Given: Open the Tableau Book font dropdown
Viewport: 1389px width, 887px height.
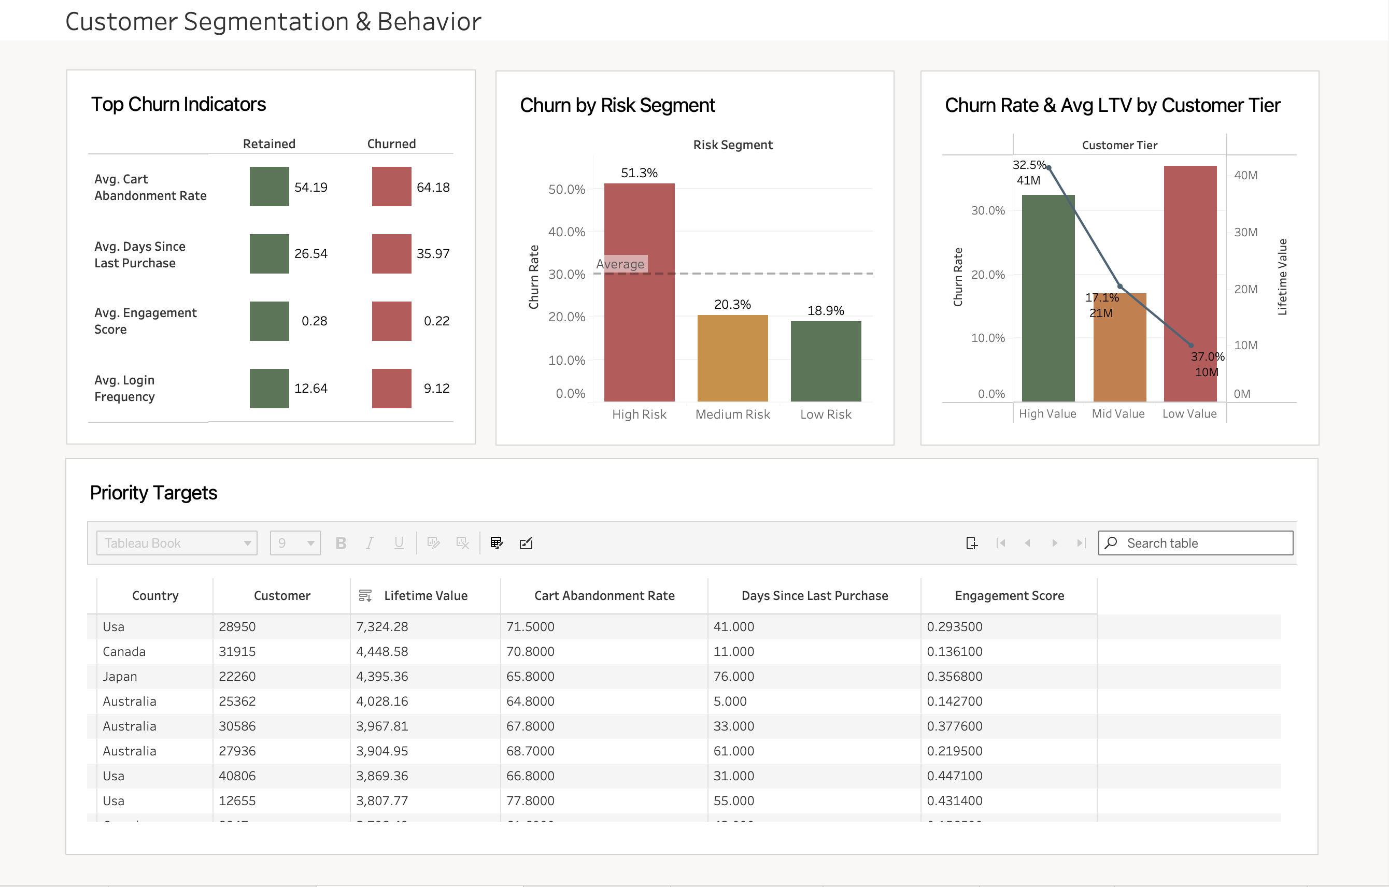Looking at the screenshot, I should [177, 542].
